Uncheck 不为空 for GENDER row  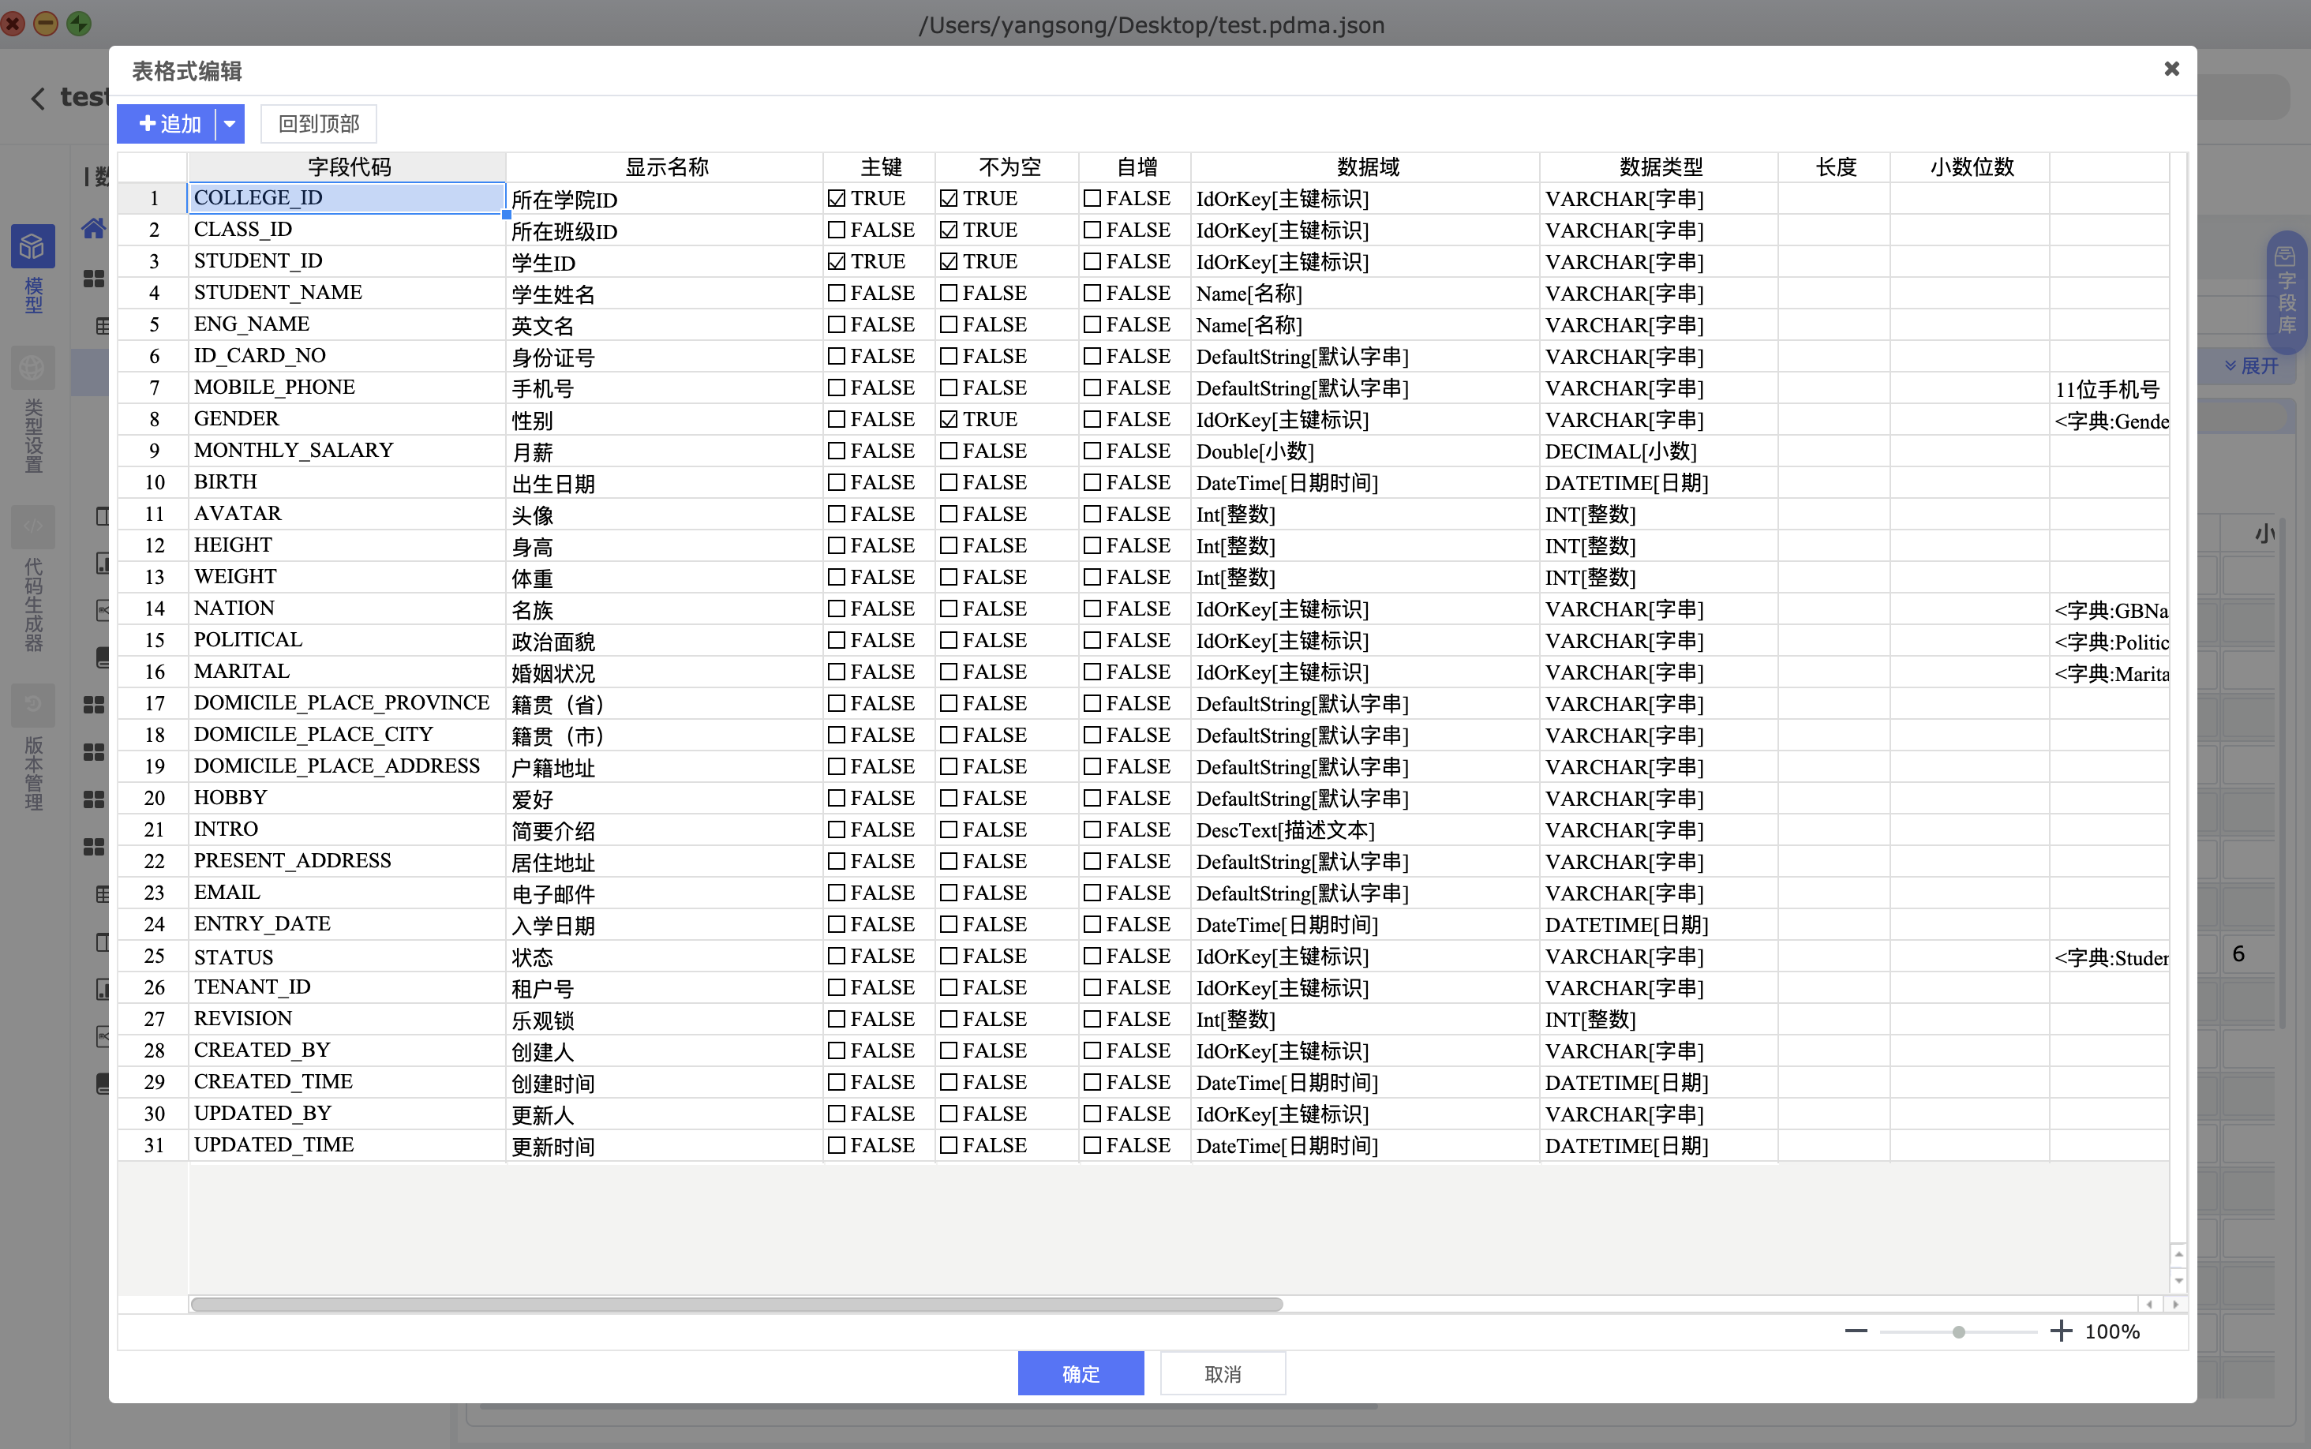pos(949,420)
